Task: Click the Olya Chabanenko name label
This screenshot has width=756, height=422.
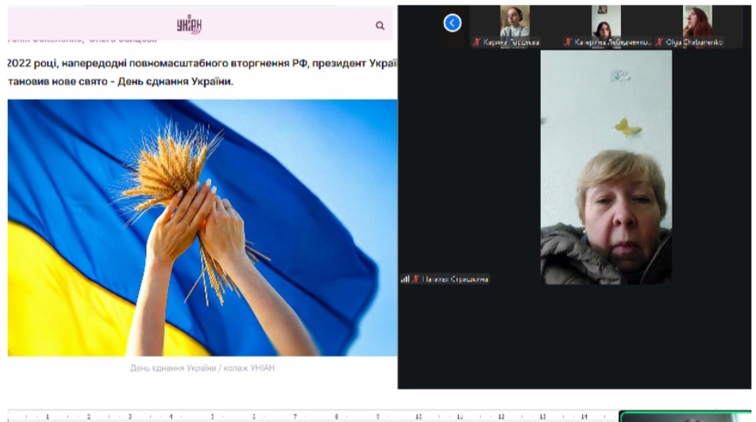Action: pos(692,42)
